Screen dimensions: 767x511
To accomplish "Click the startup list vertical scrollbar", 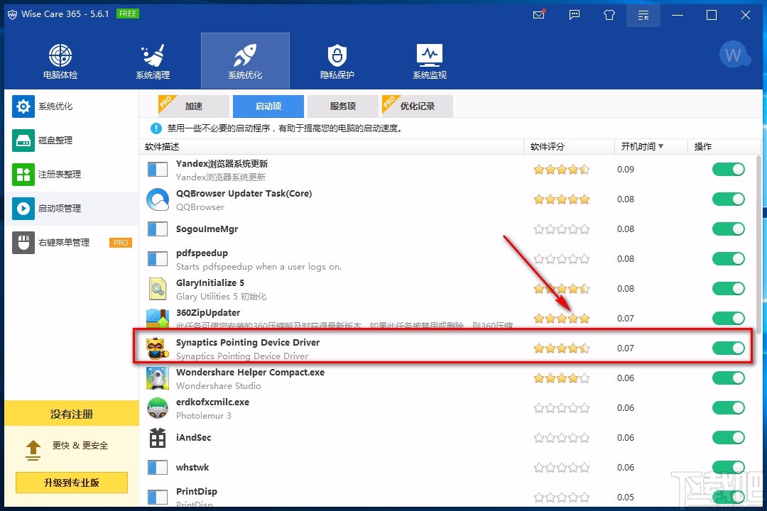I will click(x=758, y=244).
